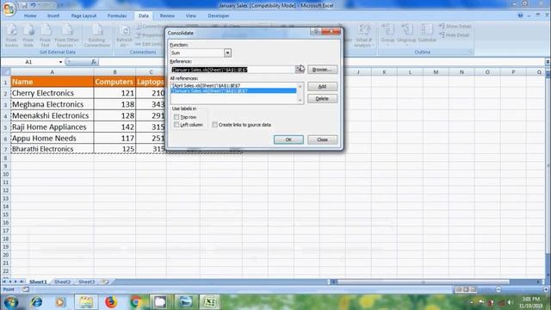This screenshot has width=551, height=310.
Task: Click From Access icon in ribbon
Action: [x=11, y=34]
